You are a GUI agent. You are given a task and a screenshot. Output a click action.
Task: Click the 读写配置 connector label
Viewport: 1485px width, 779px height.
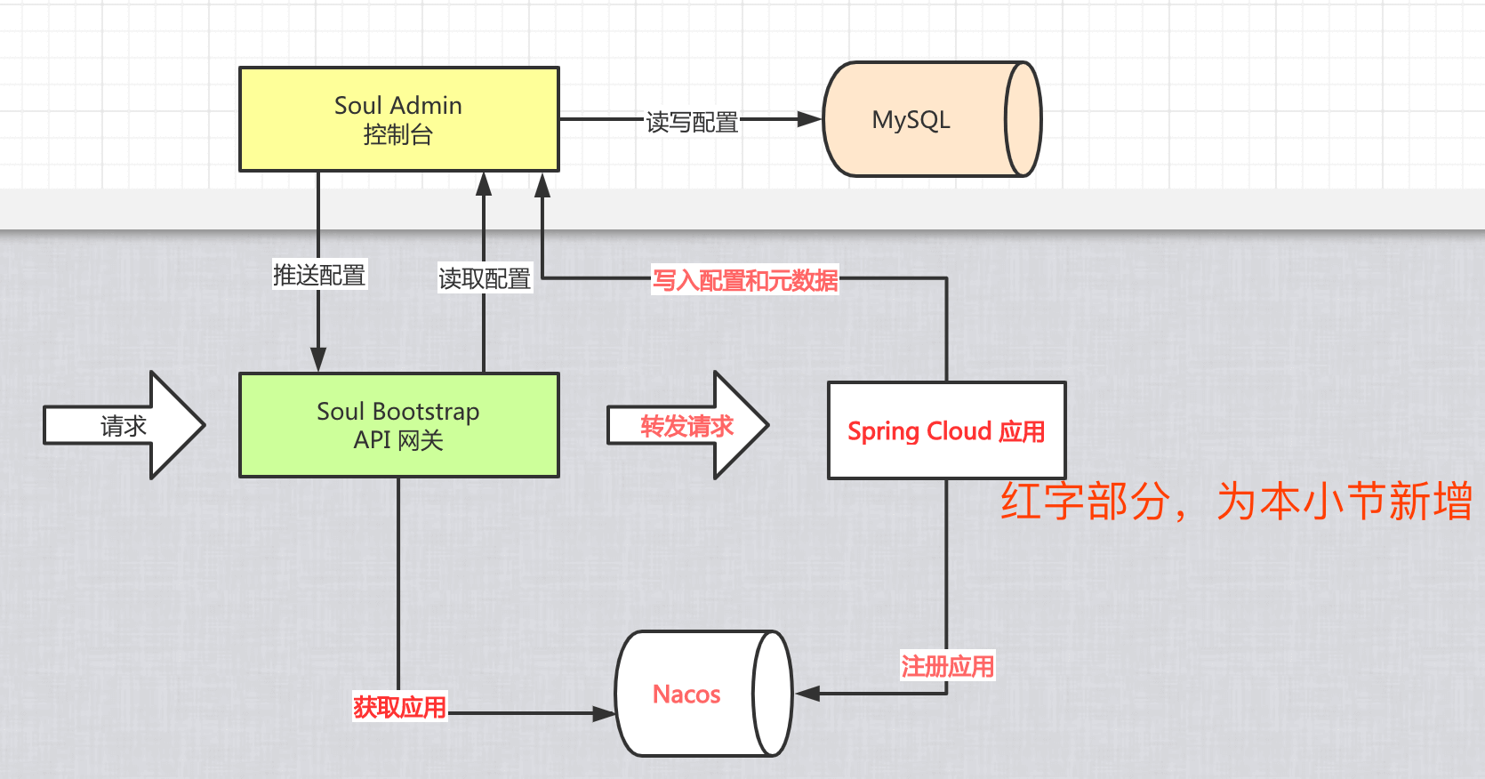(692, 122)
